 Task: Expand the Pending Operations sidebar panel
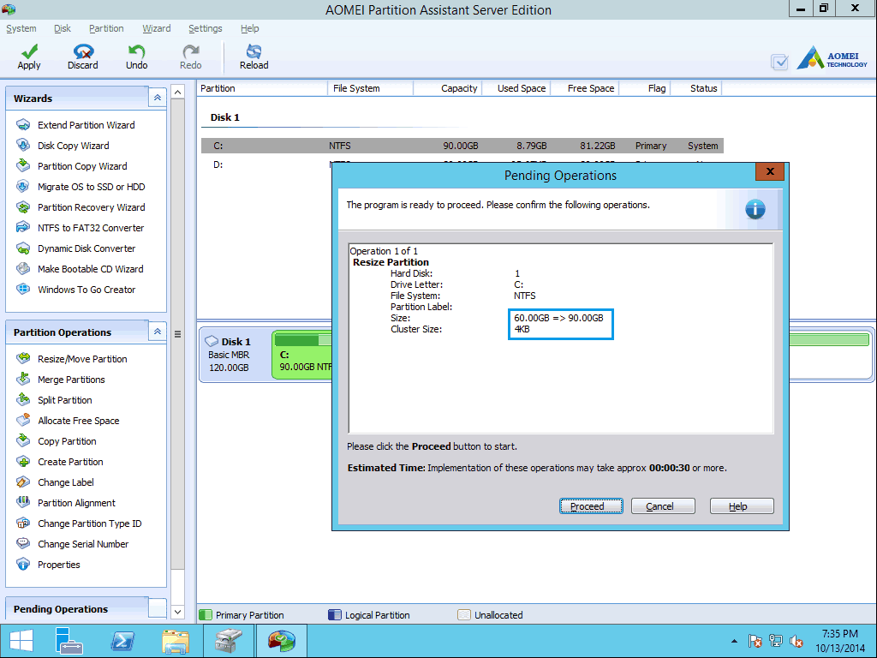coord(158,608)
